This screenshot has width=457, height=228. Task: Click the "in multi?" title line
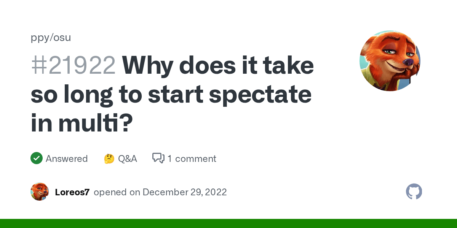click(81, 123)
